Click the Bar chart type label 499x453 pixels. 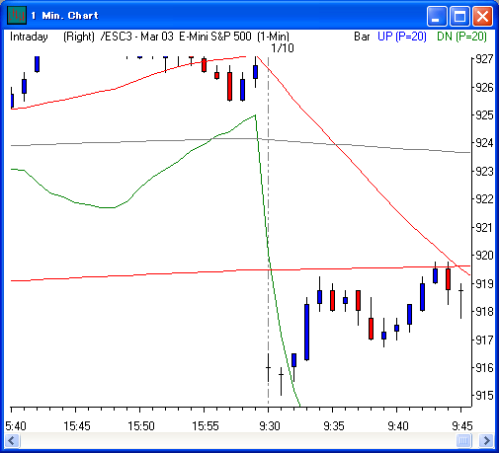coord(362,37)
